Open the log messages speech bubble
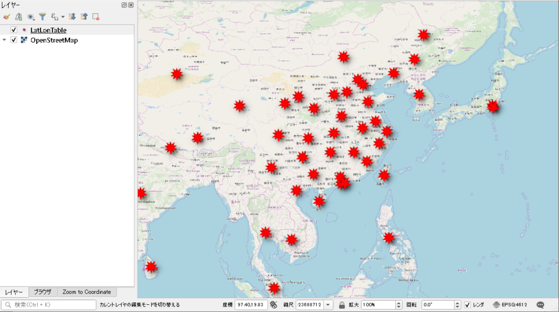The width and height of the screenshot is (559, 312). tap(540, 304)
